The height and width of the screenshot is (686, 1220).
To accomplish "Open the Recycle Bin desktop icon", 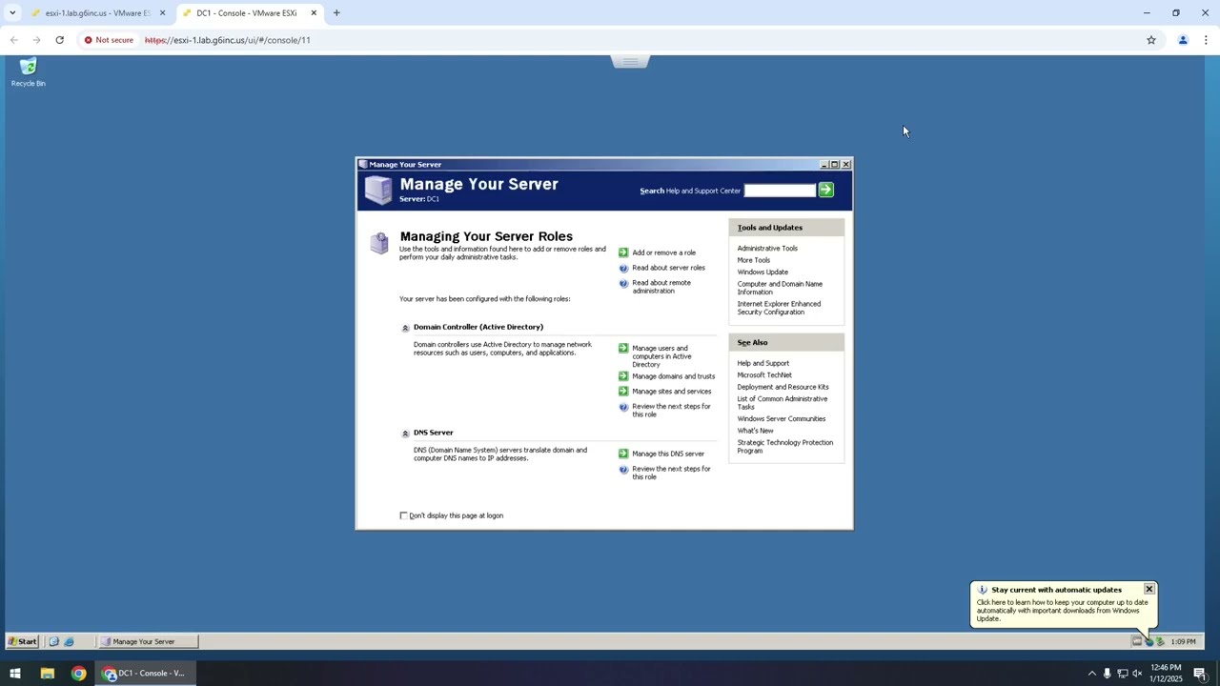I will (28, 72).
